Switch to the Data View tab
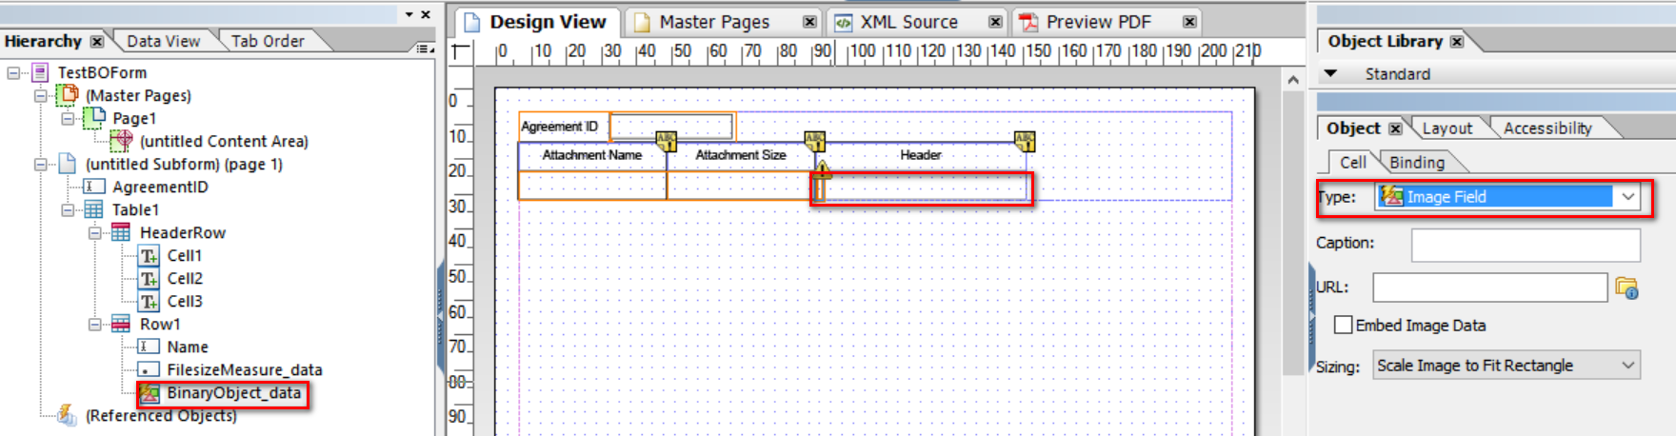Screen dimensions: 1676x436 click(x=163, y=41)
